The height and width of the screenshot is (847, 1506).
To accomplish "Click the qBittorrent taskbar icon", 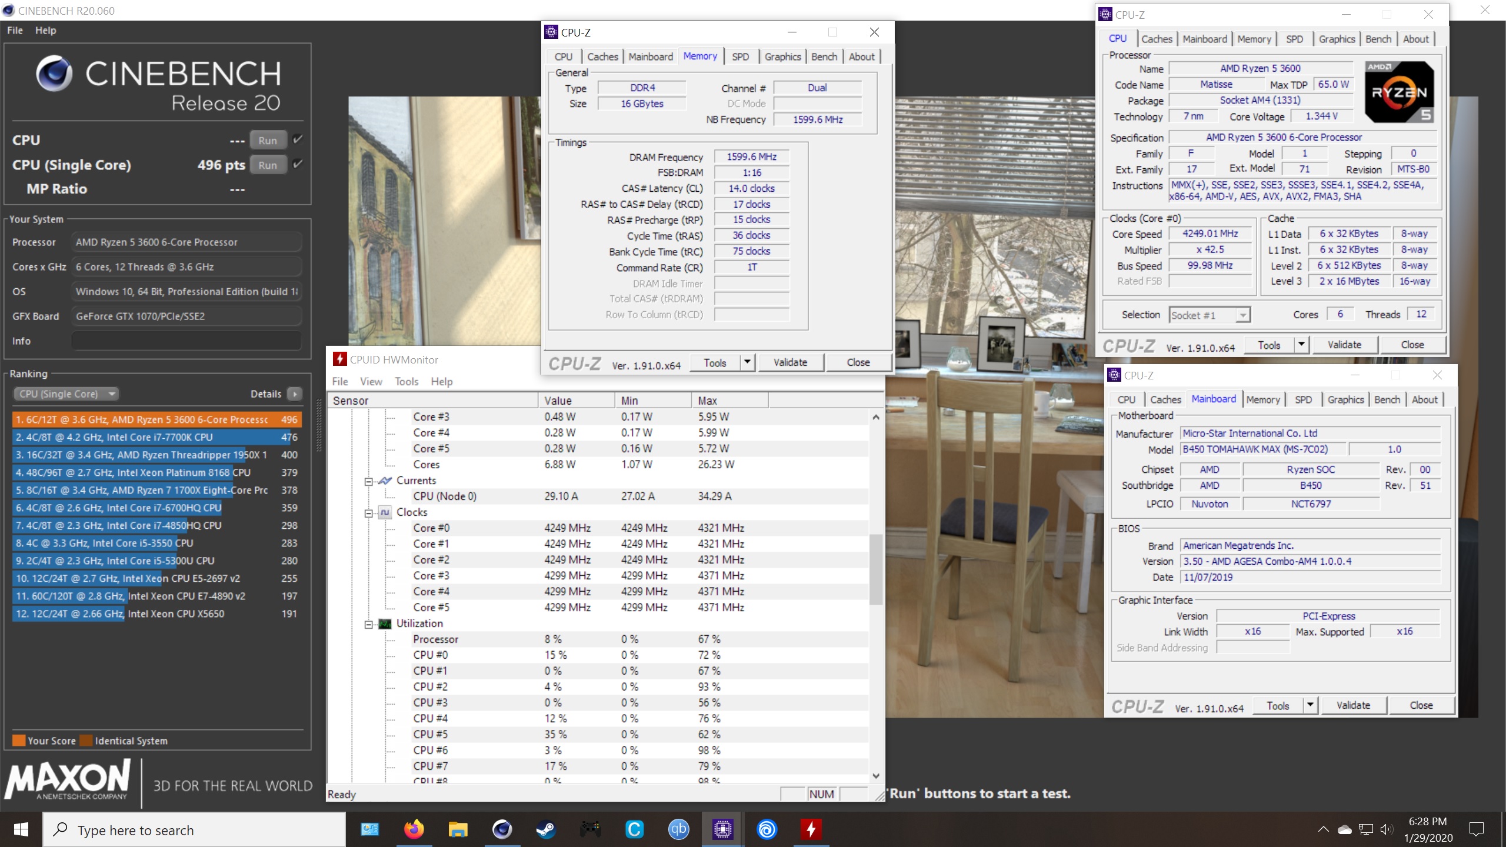I will point(678,829).
